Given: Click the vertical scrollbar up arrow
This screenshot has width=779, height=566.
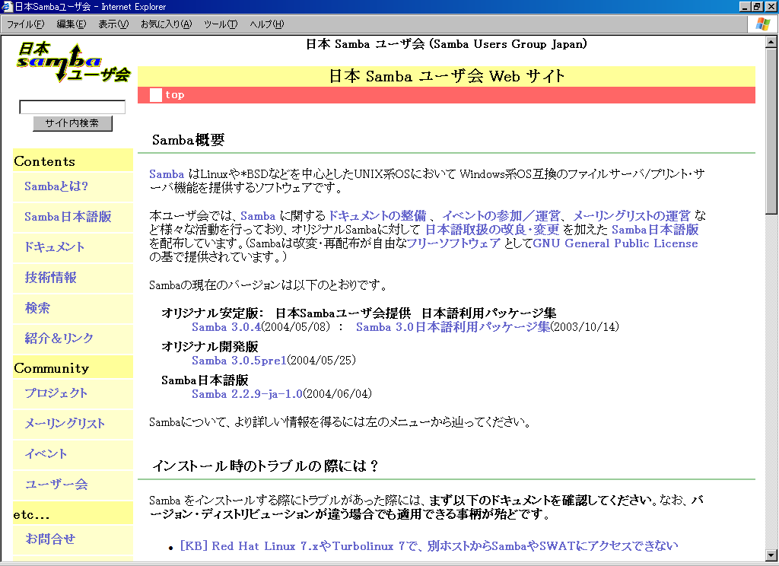Looking at the screenshot, I should 771,42.
